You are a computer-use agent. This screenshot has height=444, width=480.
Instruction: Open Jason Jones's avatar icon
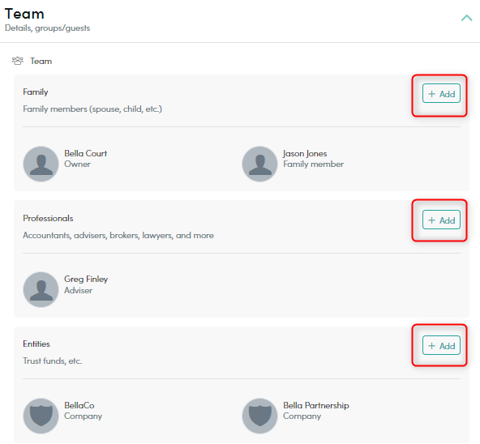(259, 164)
